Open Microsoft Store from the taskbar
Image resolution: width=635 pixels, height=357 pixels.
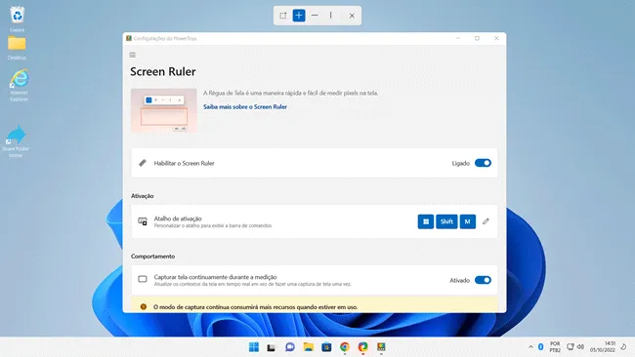[x=326, y=347]
